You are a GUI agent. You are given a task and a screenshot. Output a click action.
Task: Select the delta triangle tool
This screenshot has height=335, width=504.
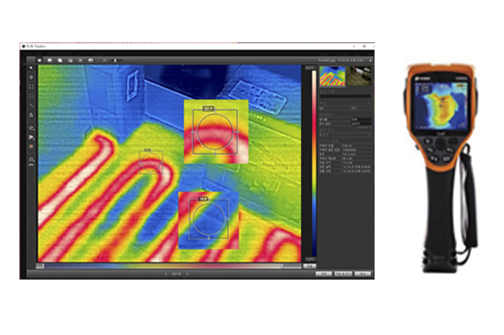32,115
